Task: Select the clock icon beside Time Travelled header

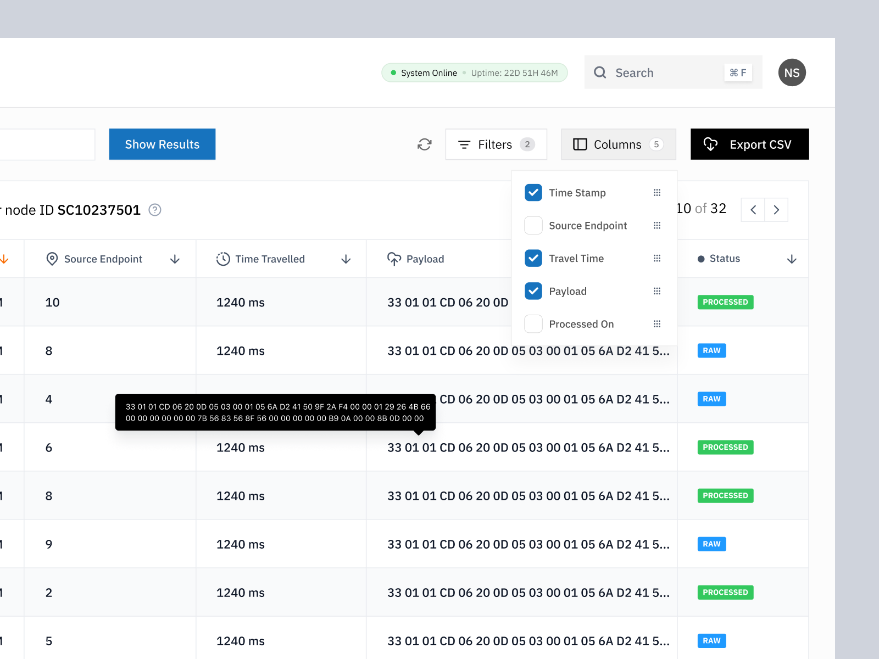Action: [x=222, y=259]
